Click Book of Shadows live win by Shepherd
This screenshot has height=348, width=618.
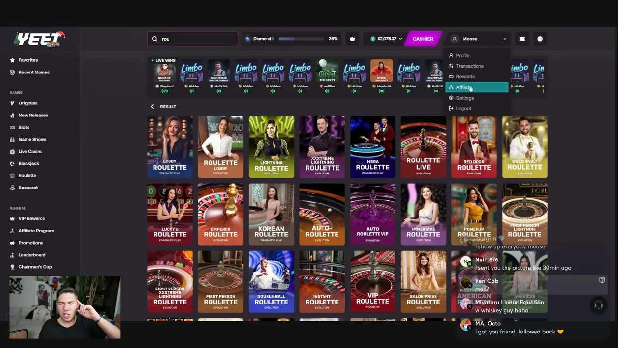tap(165, 77)
